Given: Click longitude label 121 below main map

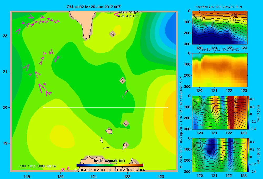Looking at the screenshot, I should [x=94, y=176].
